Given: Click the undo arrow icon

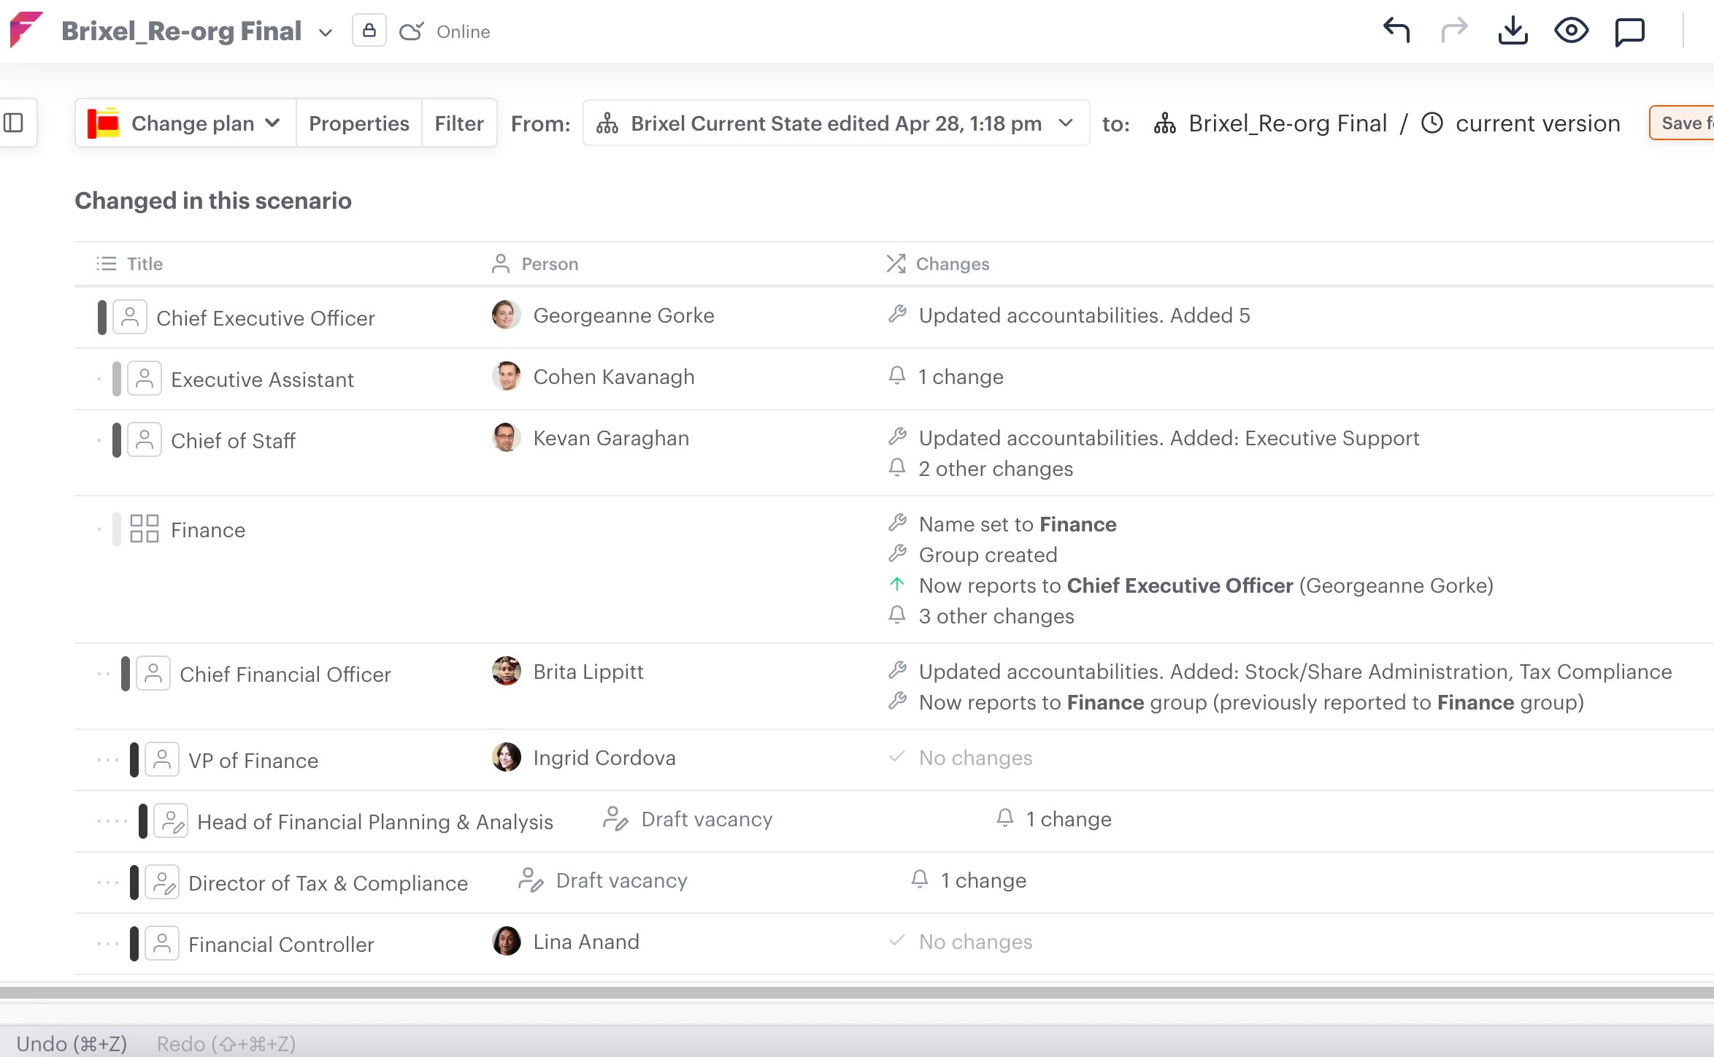Looking at the screenshot, I should click(1396, 31).
